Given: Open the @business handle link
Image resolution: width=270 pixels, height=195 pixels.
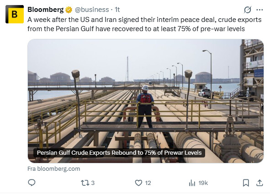Looking at the screenshot, I should click(x=92, y=10).
